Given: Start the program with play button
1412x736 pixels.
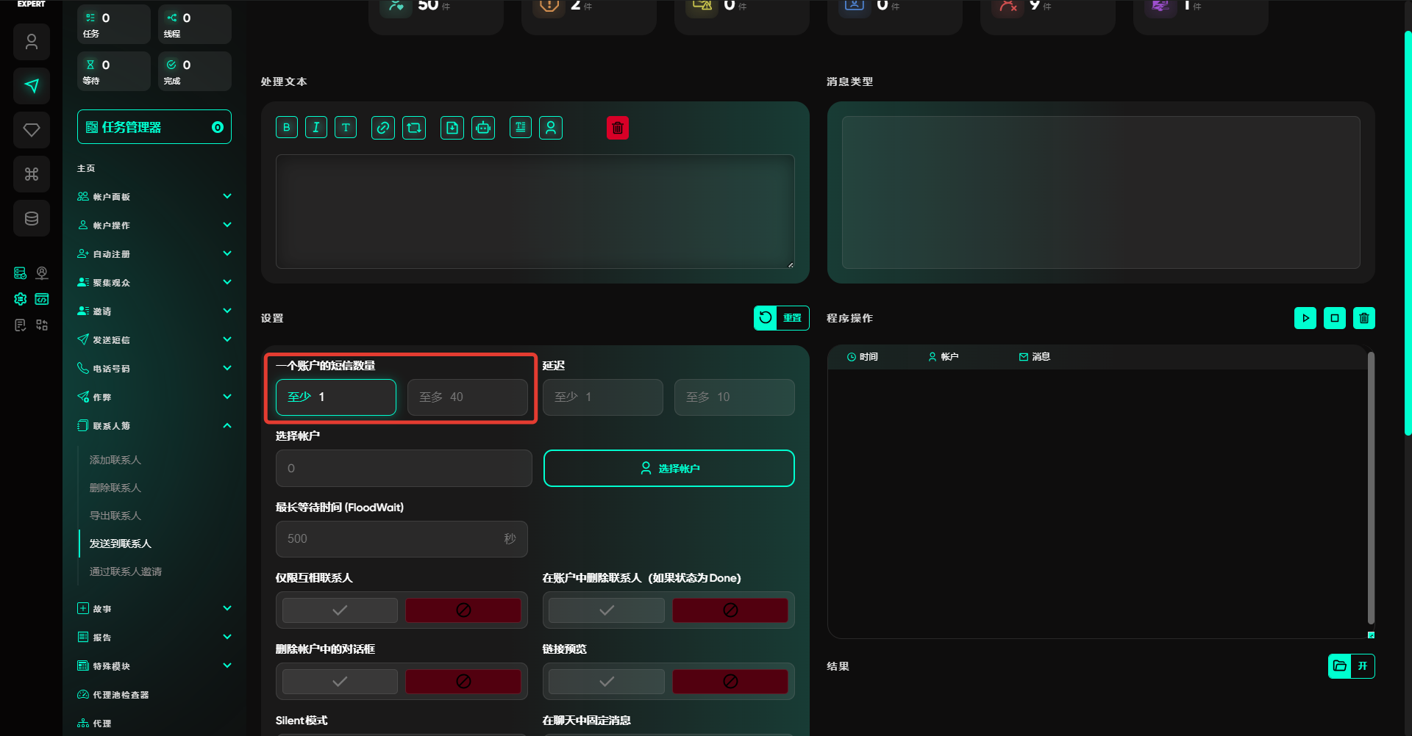Looking at the screenshot, I should [x=1305, y=318].
